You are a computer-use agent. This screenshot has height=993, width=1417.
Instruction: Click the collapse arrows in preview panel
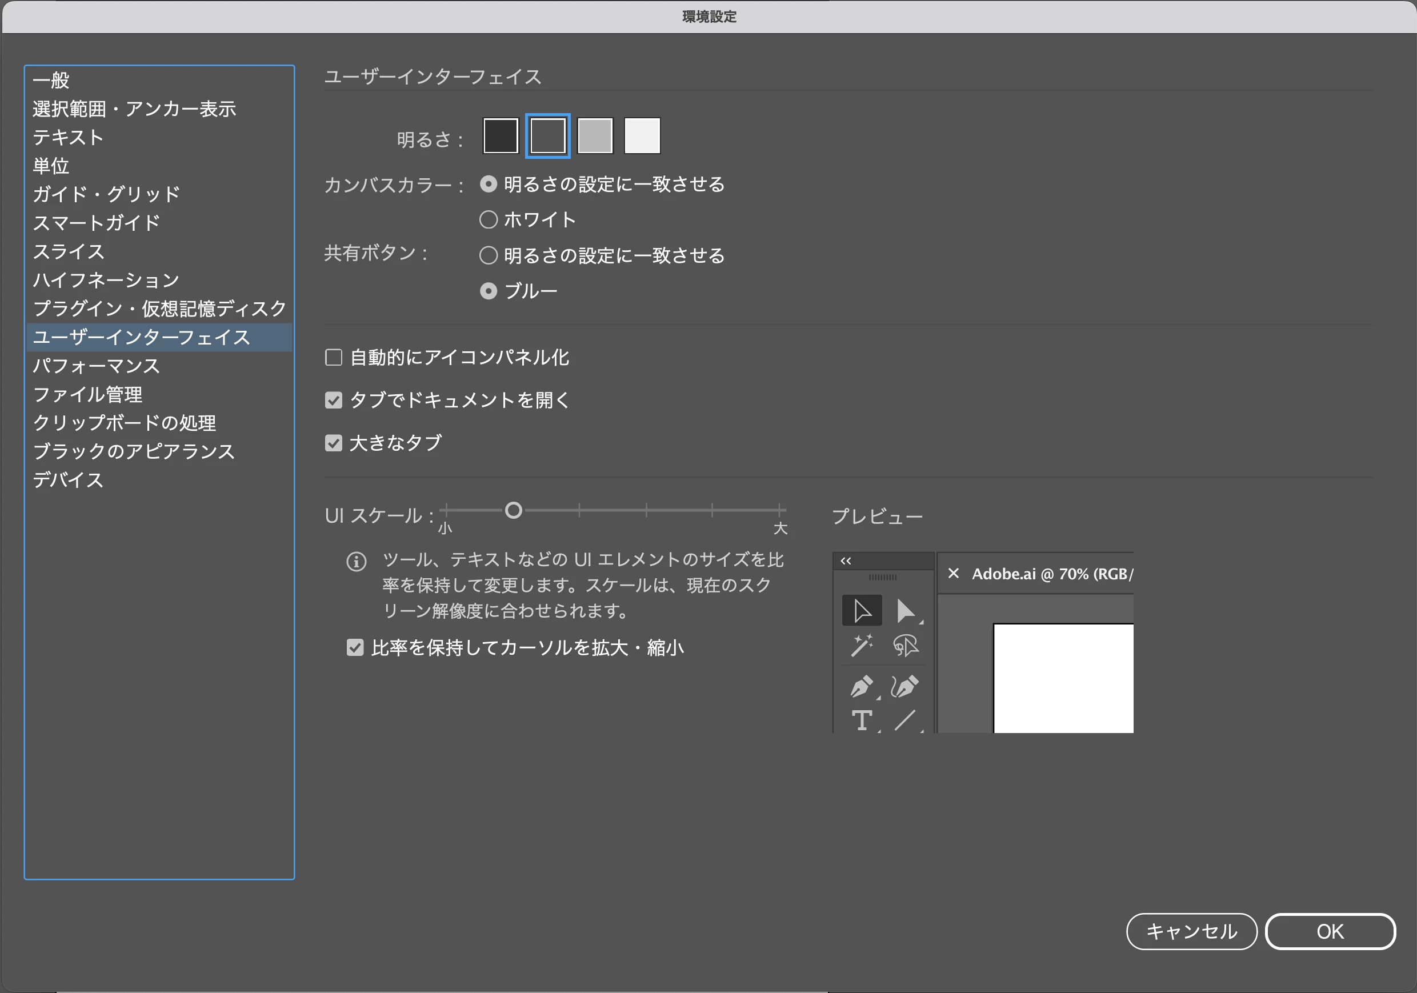(x=846, y=561)
